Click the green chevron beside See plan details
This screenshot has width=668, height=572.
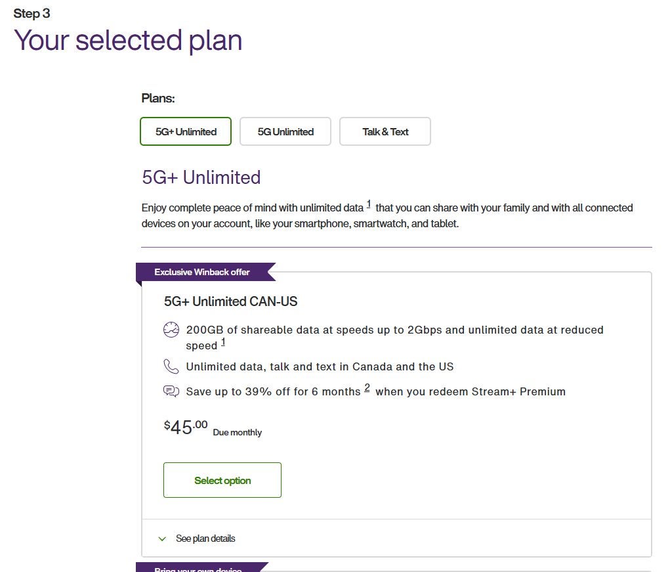pos(162,539)
